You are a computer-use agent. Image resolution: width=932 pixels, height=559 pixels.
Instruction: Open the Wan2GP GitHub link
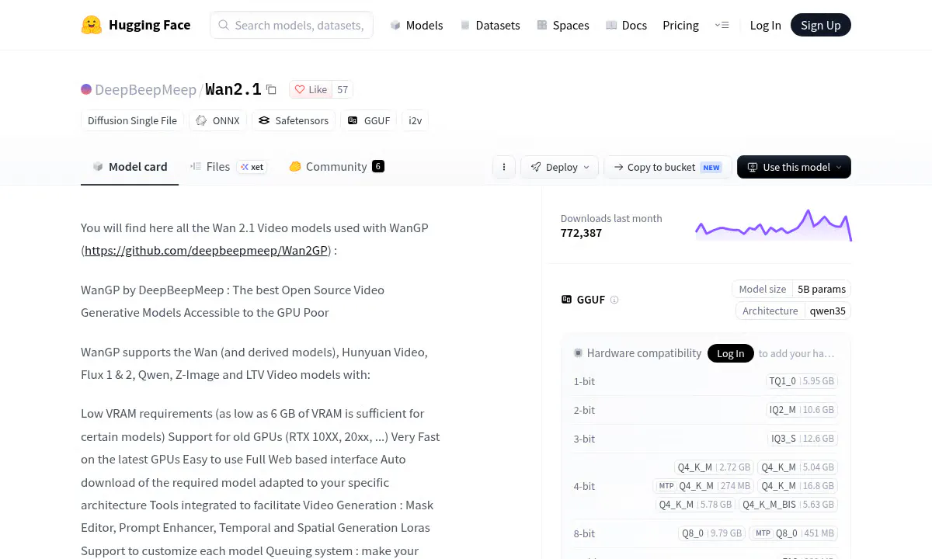point(207,251)
